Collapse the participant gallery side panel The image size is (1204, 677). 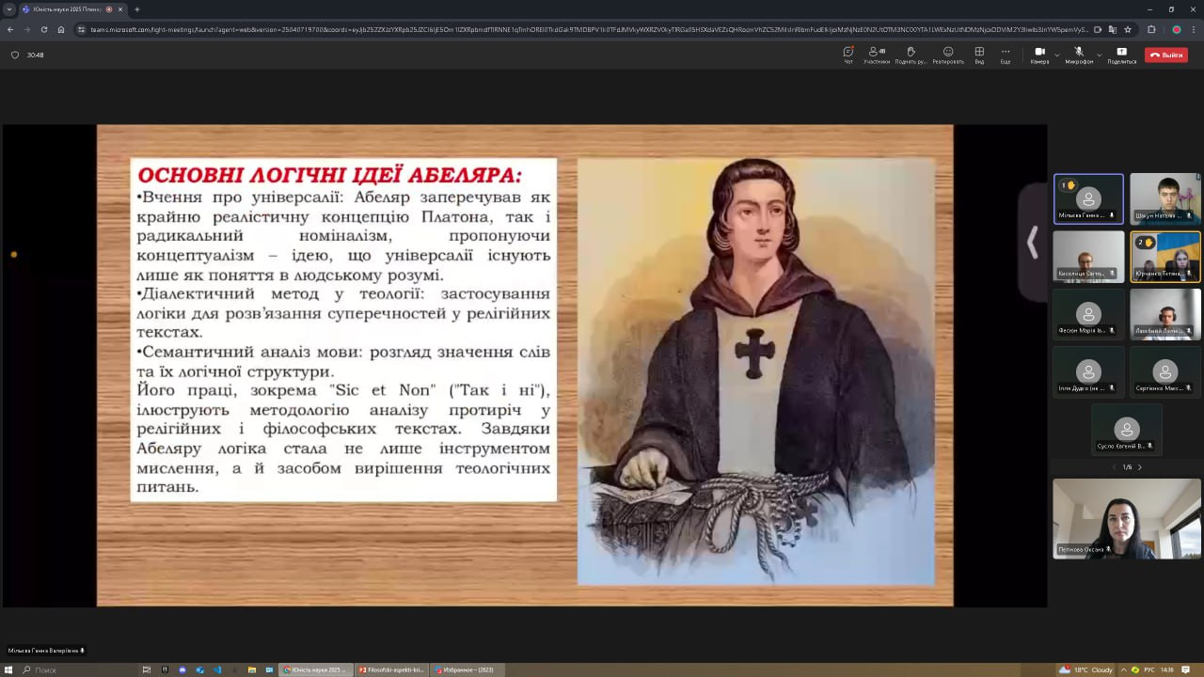[x=1032, y=243]
